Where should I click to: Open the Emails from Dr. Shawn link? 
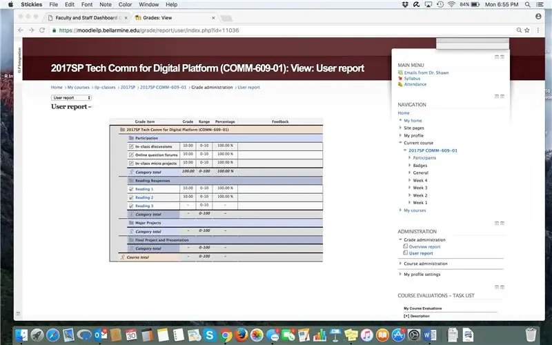click(426, 73)
